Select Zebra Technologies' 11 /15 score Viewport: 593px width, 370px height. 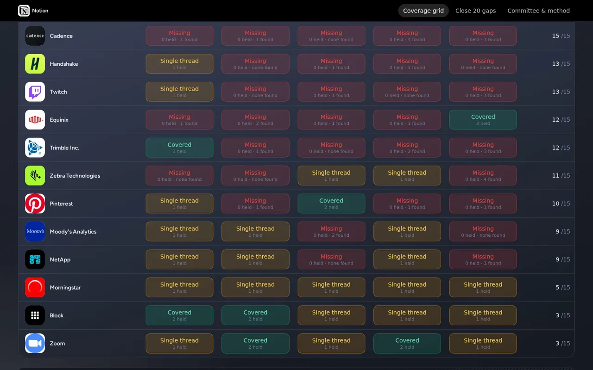561,176
